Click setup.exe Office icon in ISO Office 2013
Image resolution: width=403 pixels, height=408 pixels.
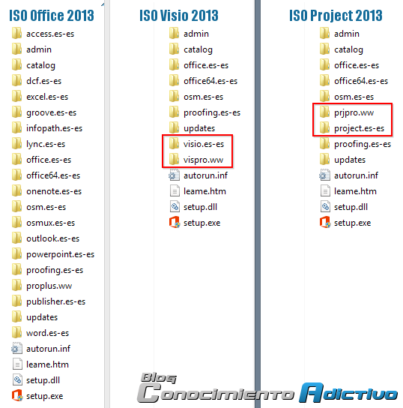pyautogui.click(x=17, y=395)
